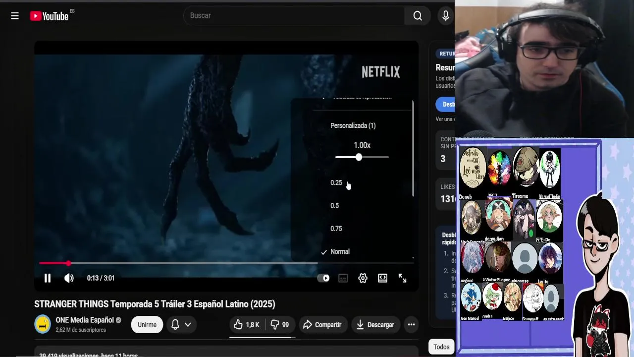
Task: Click the Compartir share button
Action: (x=322, y=325)
